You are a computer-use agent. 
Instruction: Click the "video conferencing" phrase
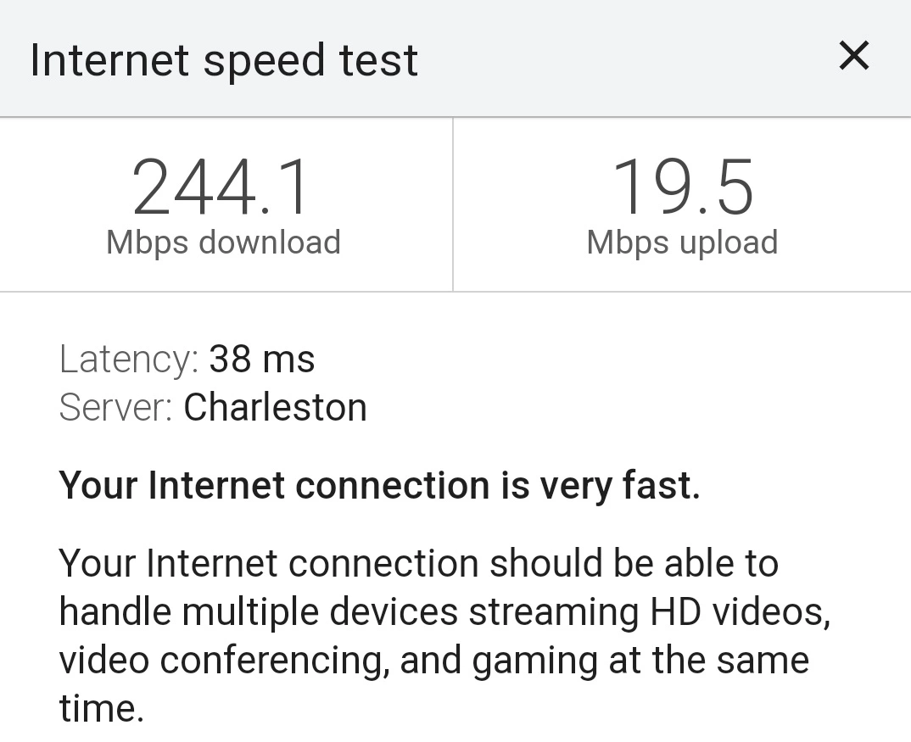coord(224,661)
